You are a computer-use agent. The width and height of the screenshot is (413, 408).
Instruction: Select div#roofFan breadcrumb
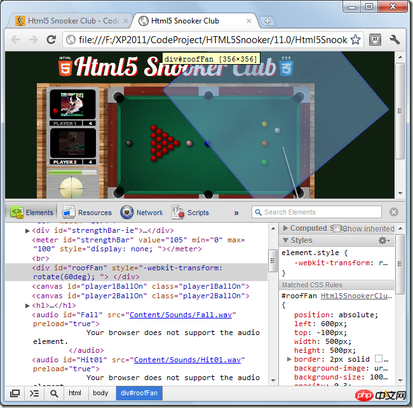click(139, 393)
